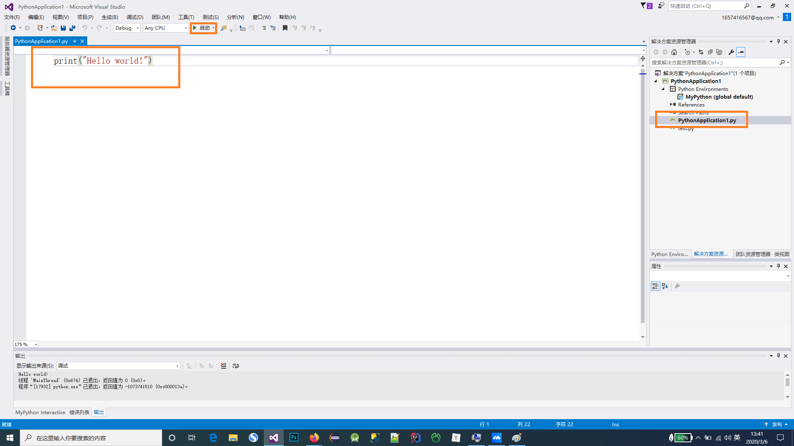
Task: Click the wrench Properties icon in Solution Explorer
Action: click(x=731, y=52)
